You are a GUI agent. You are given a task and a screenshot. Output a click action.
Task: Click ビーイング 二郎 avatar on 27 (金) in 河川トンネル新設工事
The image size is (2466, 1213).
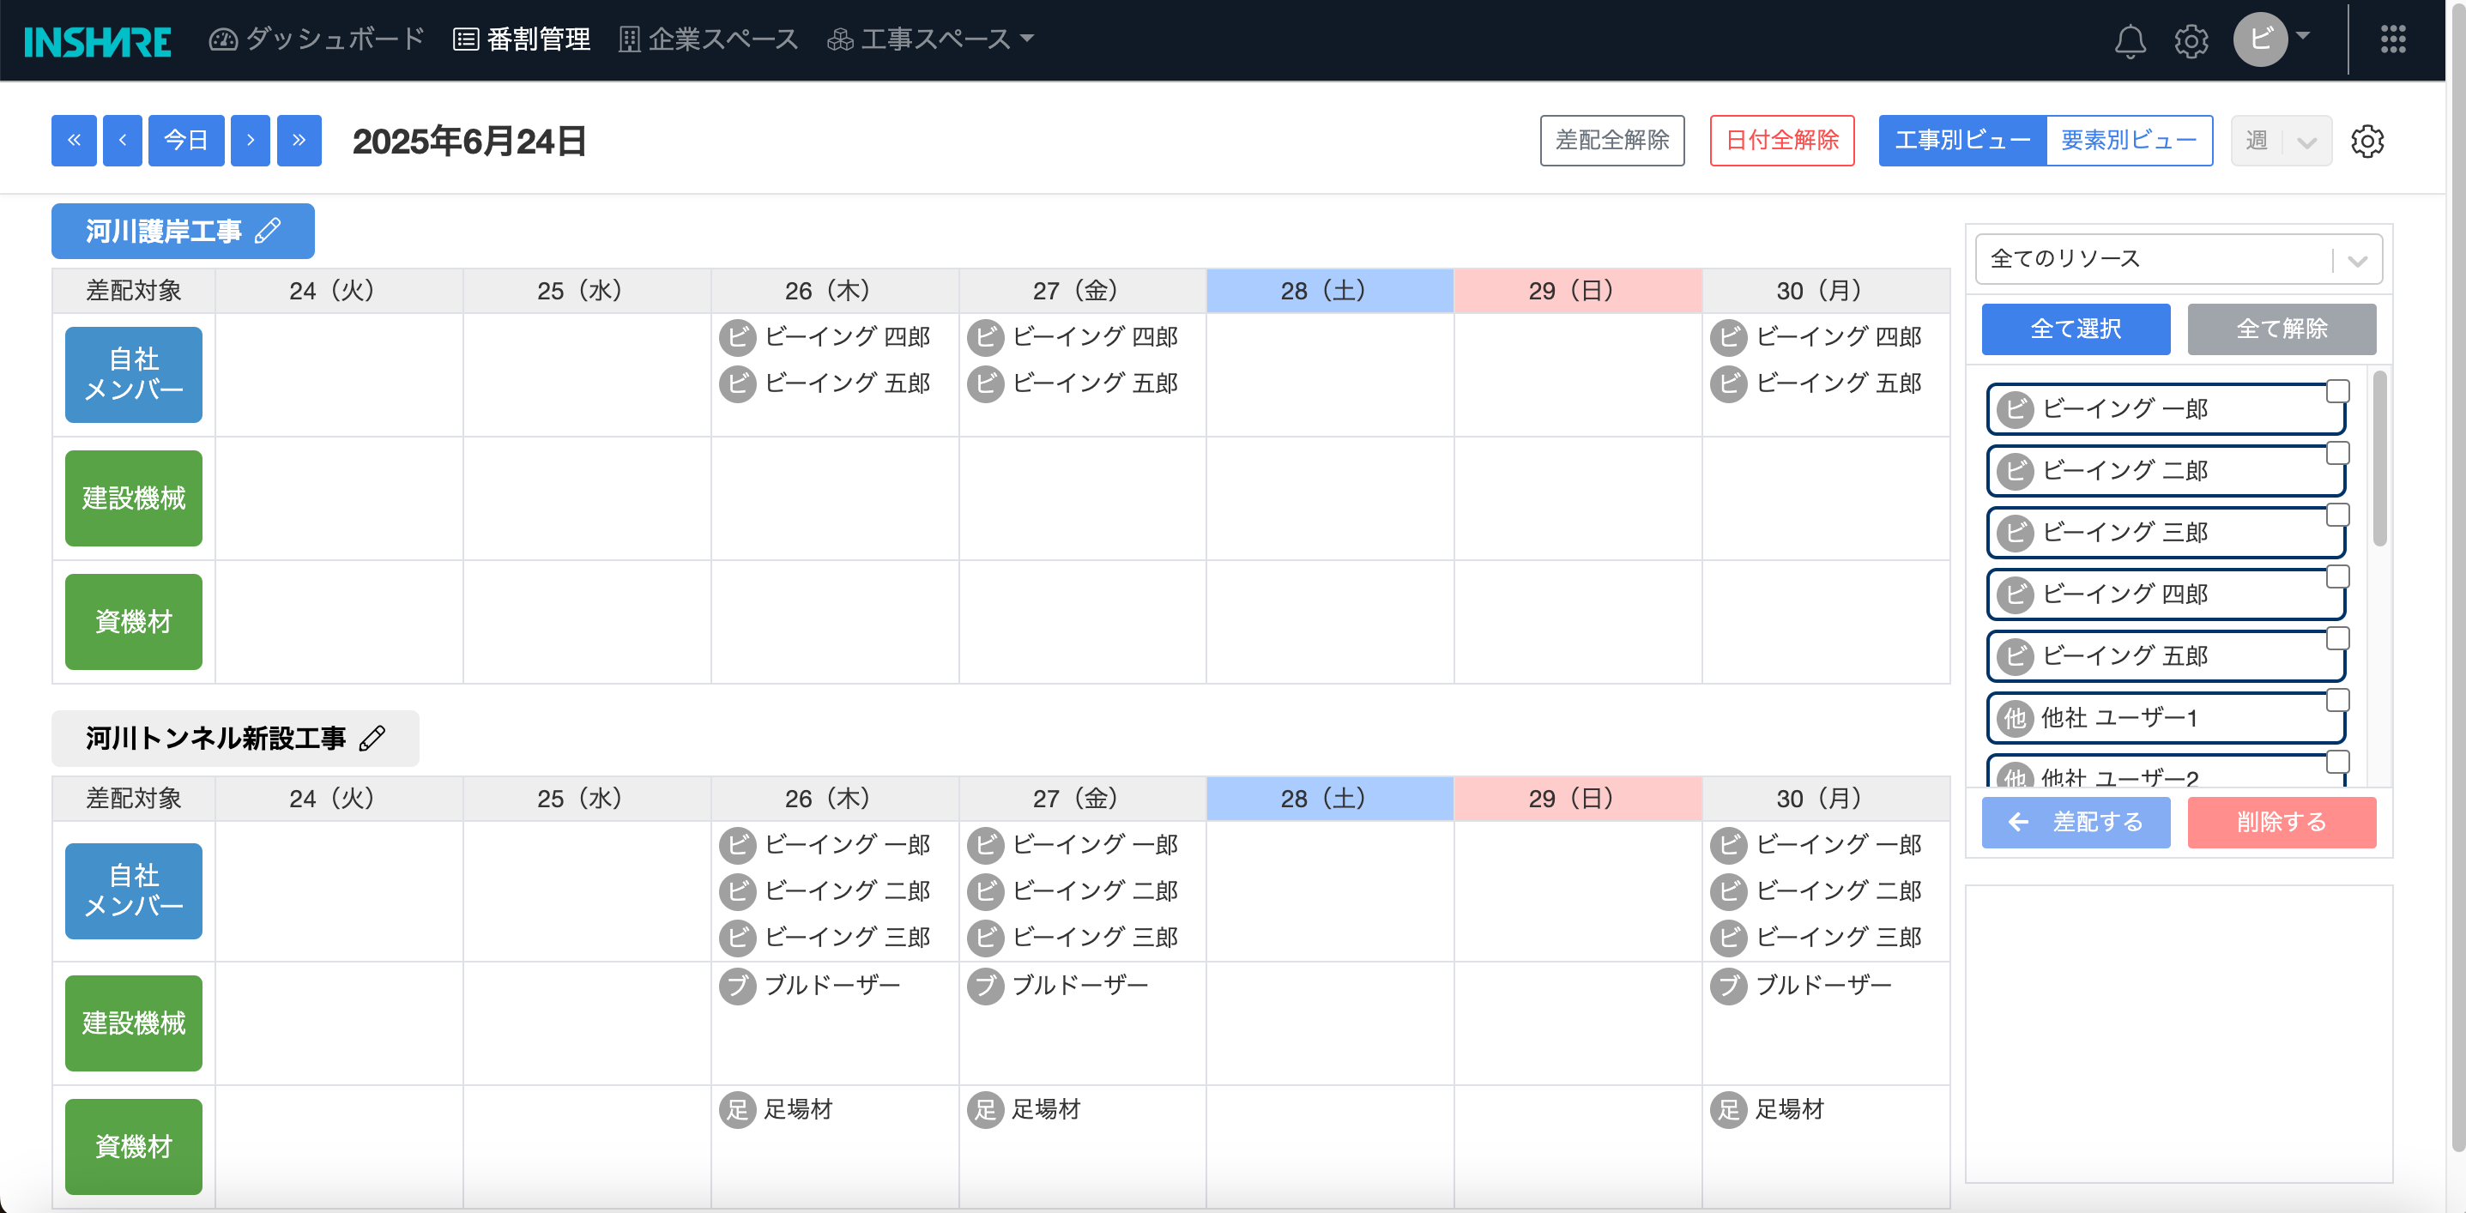point(986,891)
